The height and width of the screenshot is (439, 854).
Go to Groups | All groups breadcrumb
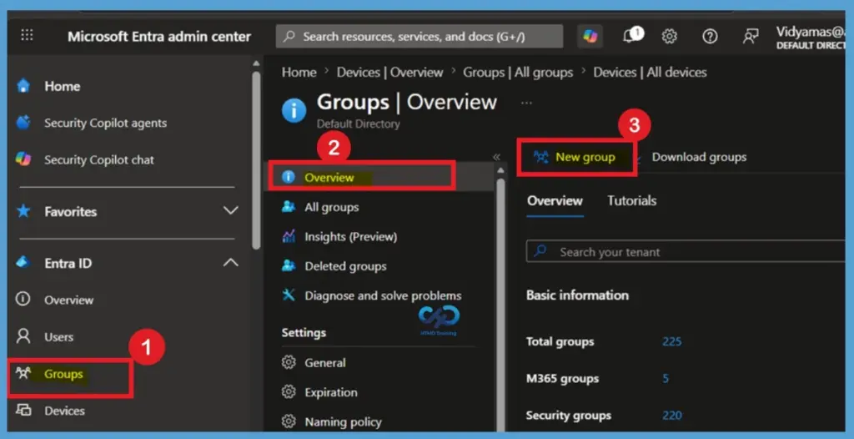(x=518, y=72)
